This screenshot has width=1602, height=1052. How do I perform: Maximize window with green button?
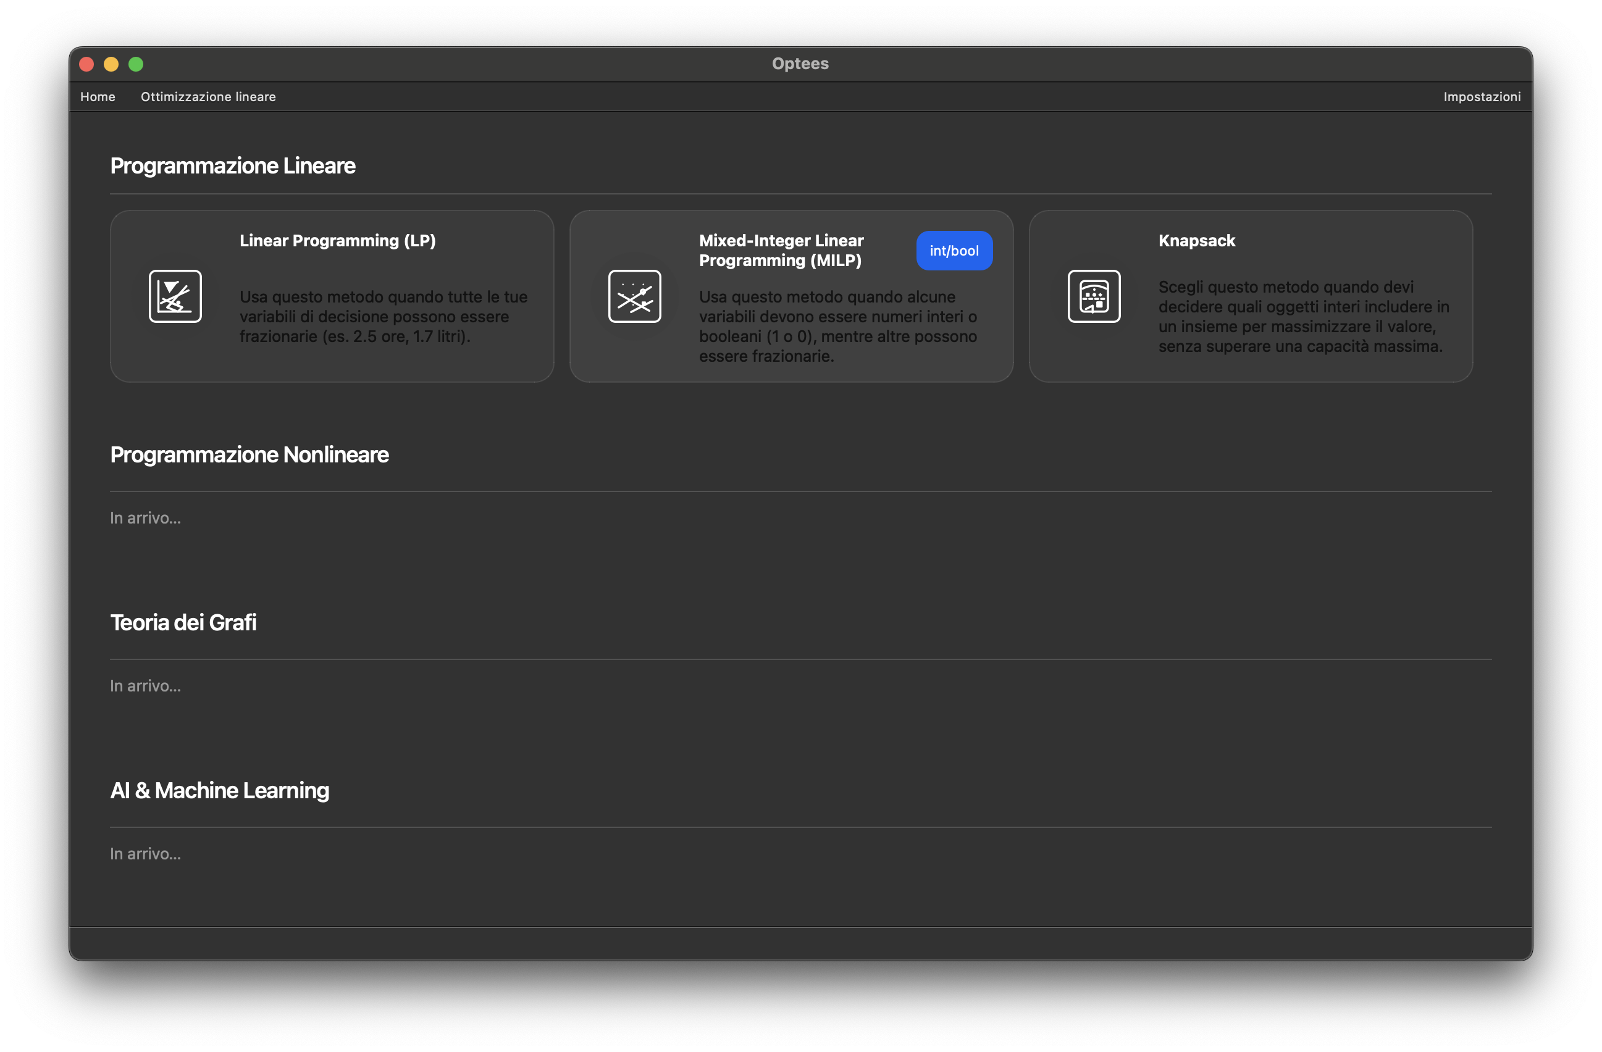click(136, 64)
